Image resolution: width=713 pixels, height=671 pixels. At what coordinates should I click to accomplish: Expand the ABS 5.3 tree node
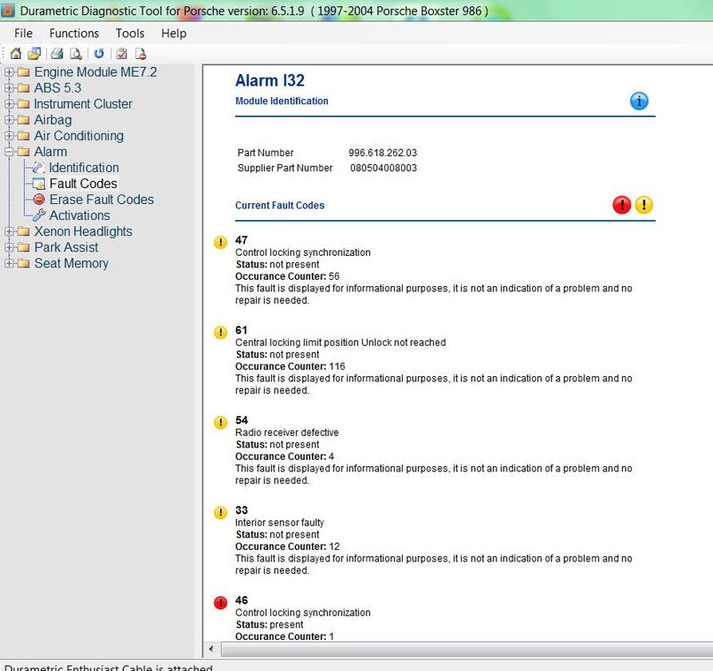(9, 88)
